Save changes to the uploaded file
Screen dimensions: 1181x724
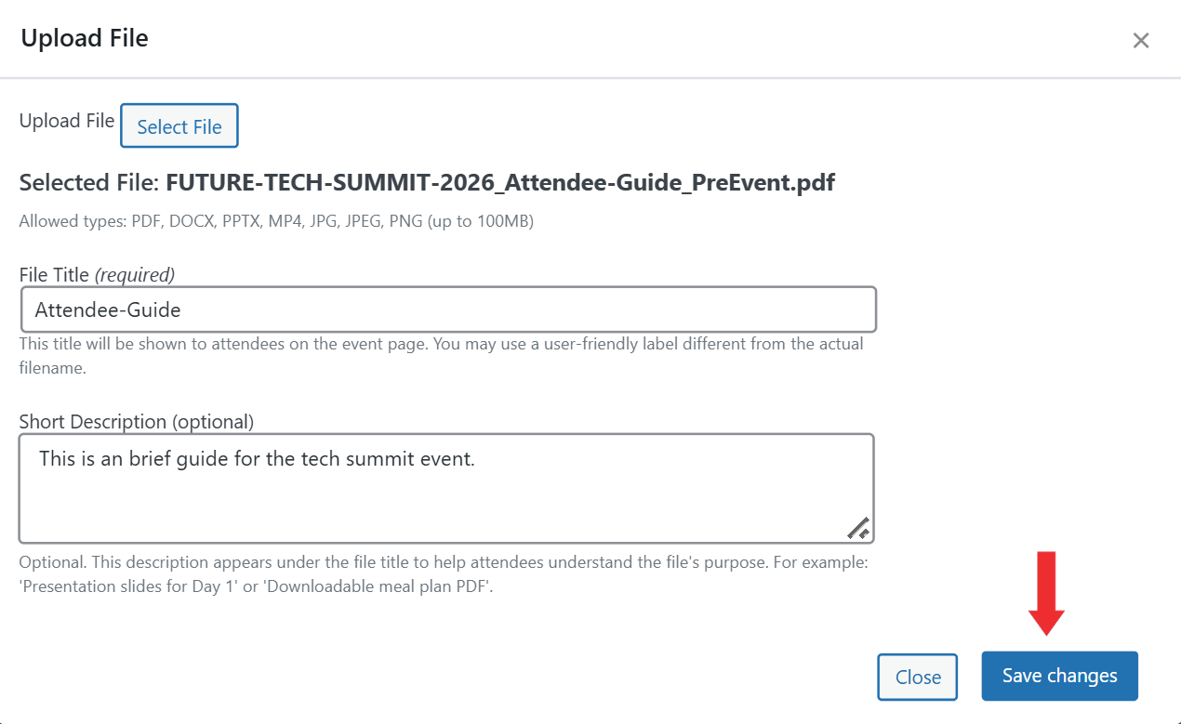(1059, 676)
